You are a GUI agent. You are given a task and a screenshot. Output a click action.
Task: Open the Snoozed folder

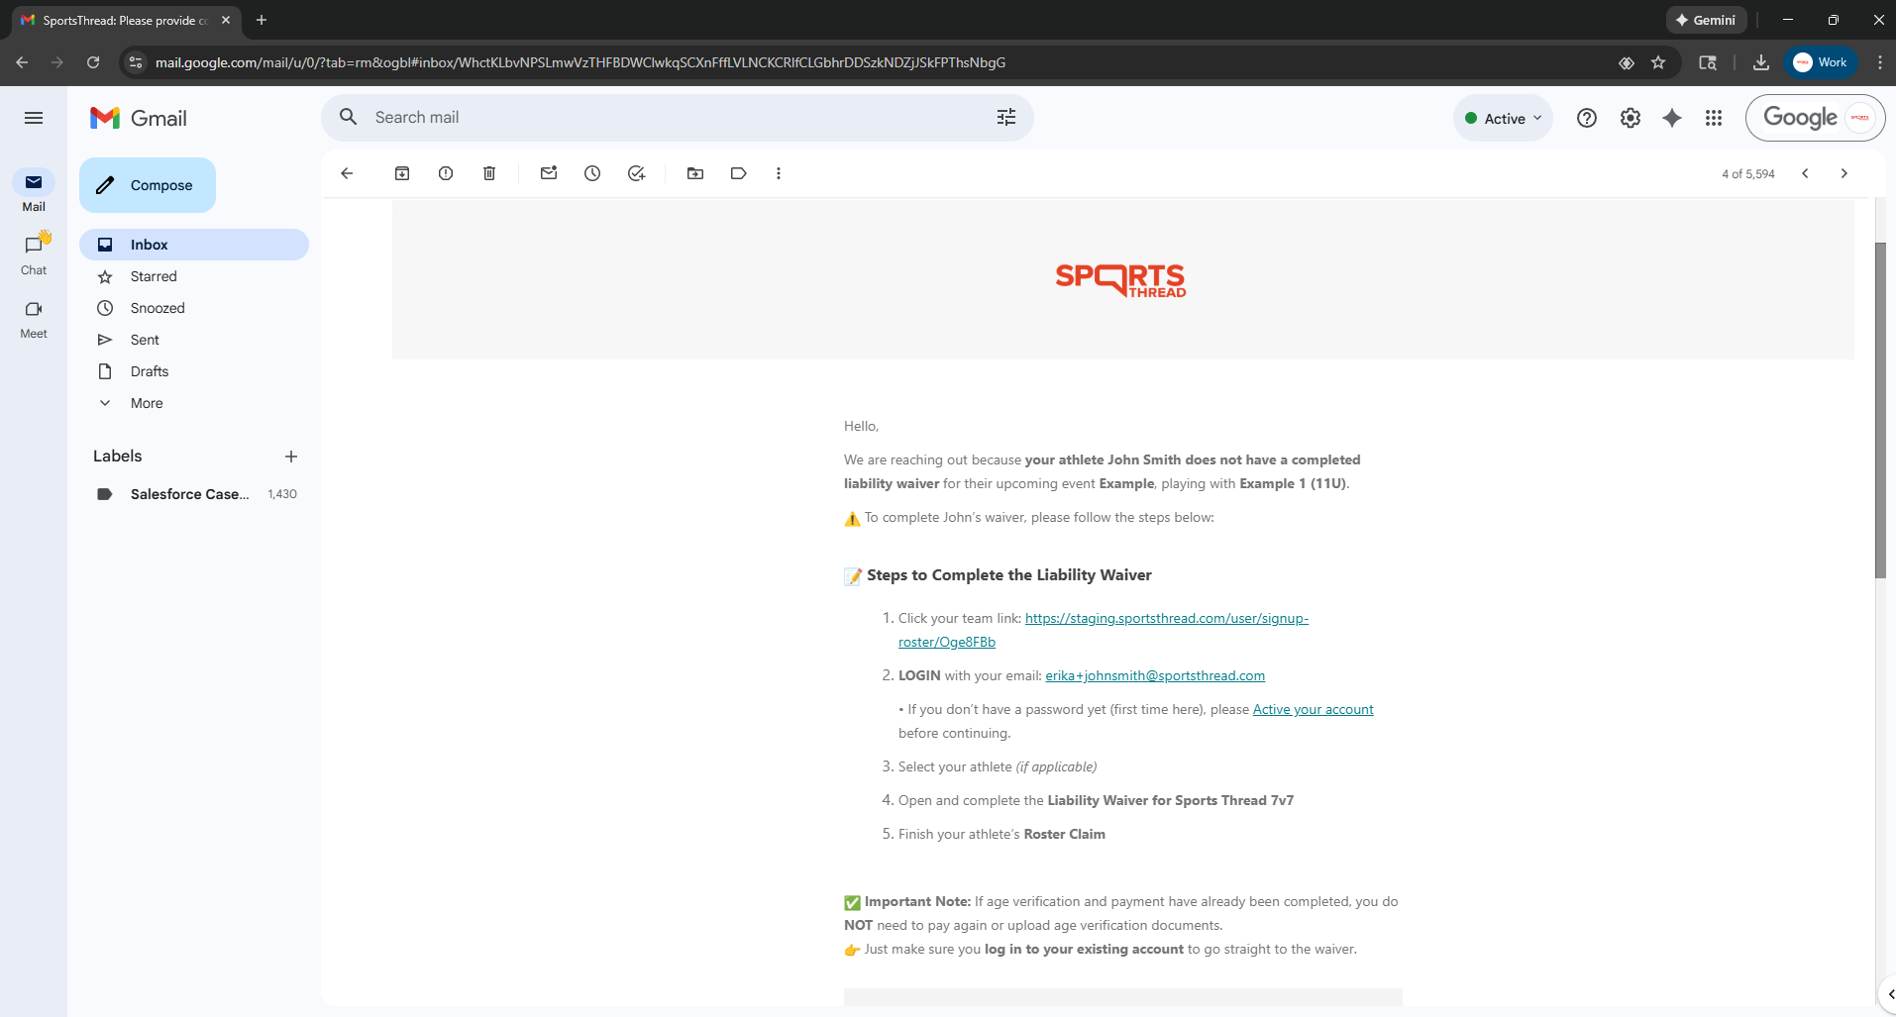tap(194, 308)
